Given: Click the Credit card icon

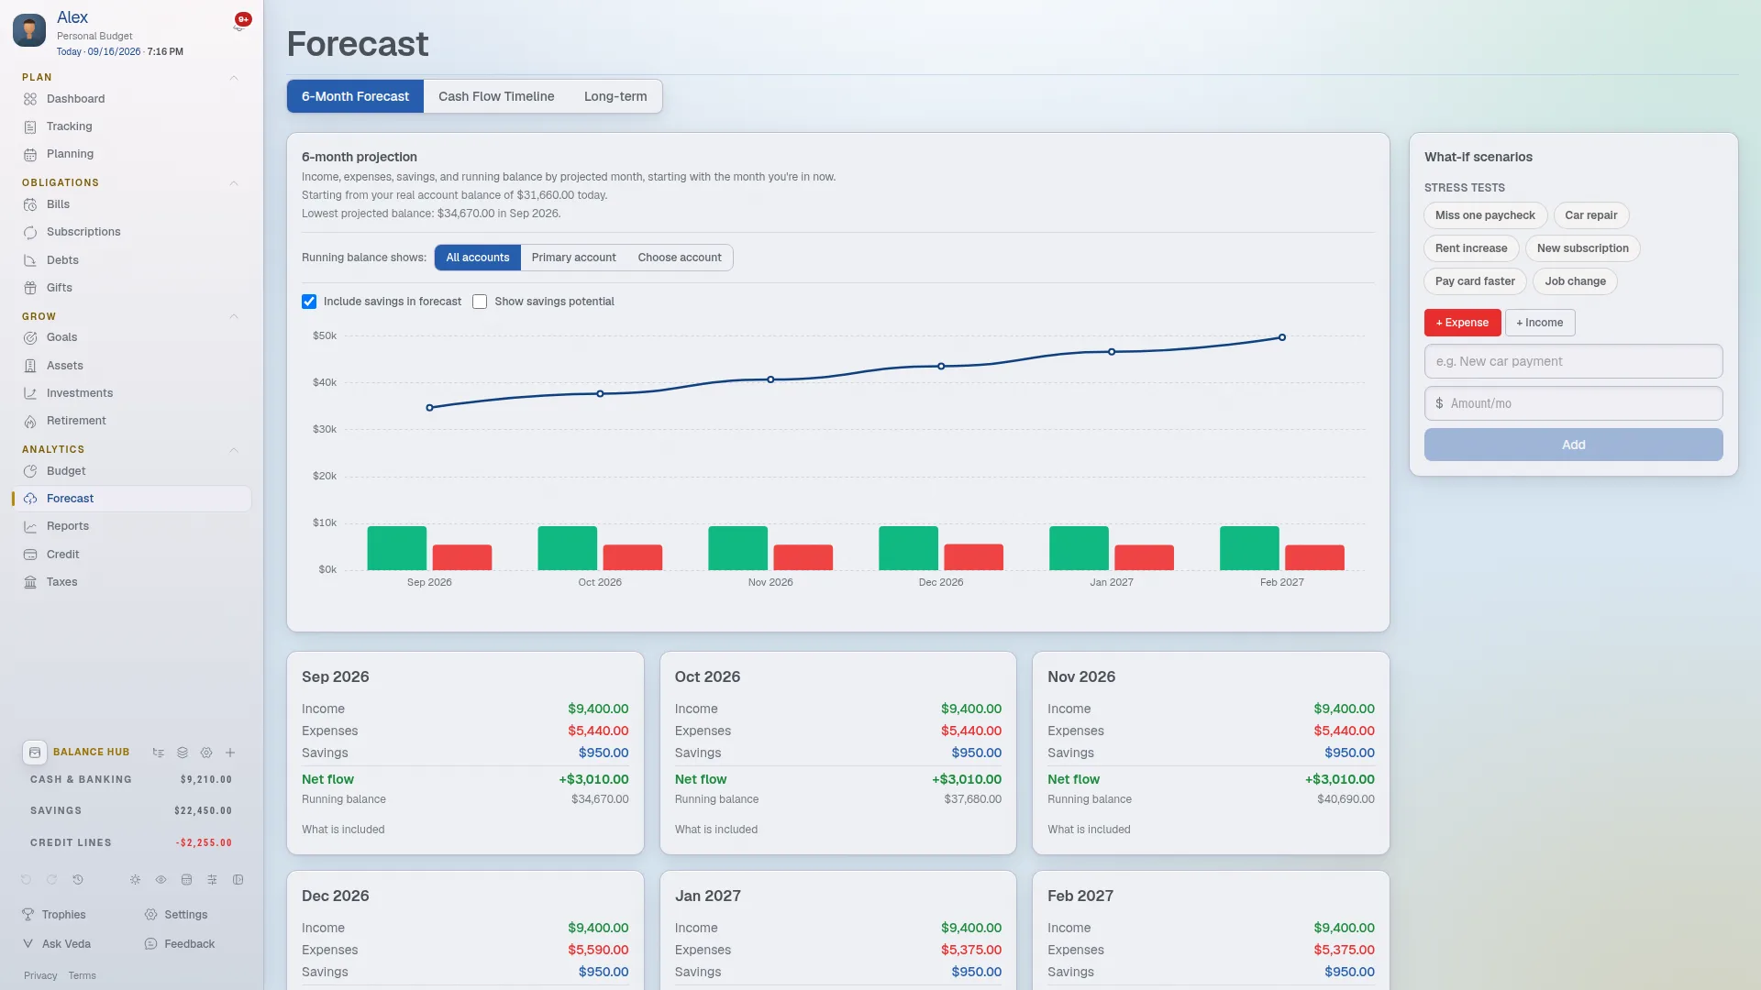Looking at the screenshot, I should [x=30, y=555].
